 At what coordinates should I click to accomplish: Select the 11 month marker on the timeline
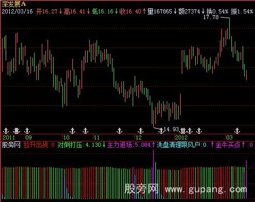[97, 137]
